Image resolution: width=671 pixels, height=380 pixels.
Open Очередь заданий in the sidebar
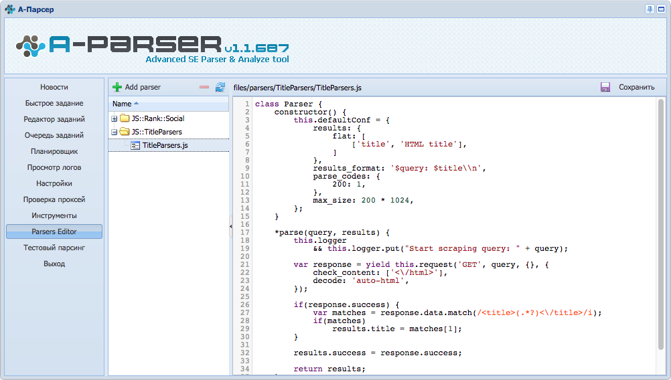coord(54,135)
